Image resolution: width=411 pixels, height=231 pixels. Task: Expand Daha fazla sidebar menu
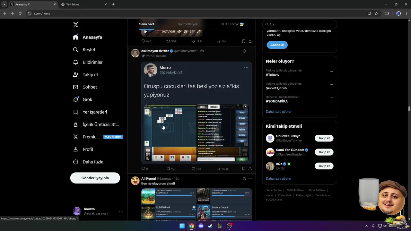click(88, 162)
